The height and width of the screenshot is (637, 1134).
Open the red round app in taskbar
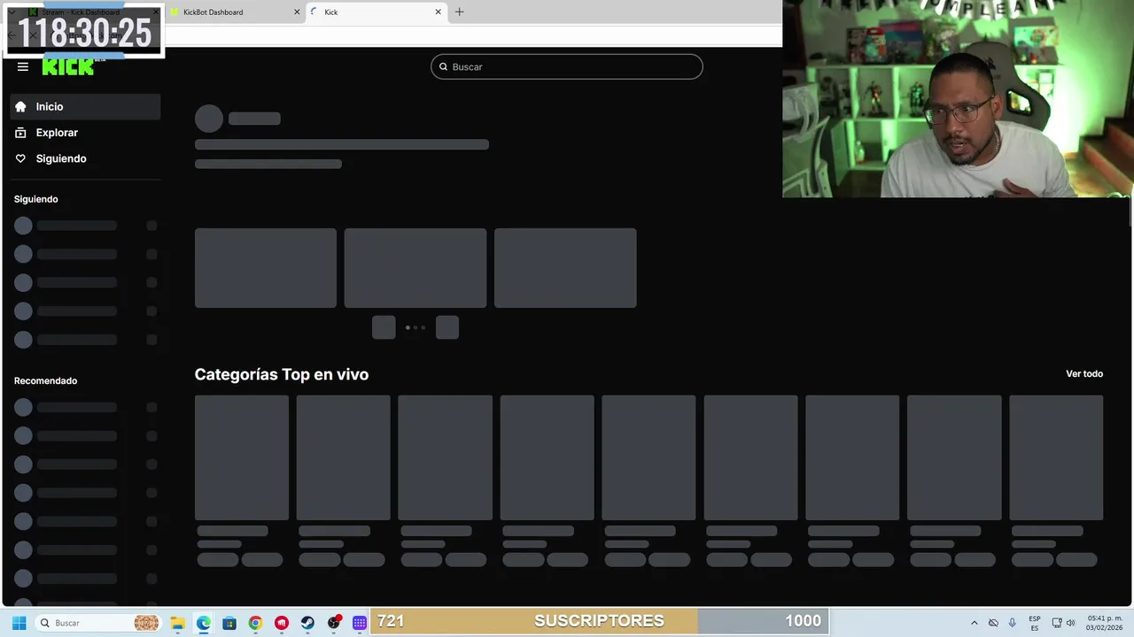tap(282, 623)
